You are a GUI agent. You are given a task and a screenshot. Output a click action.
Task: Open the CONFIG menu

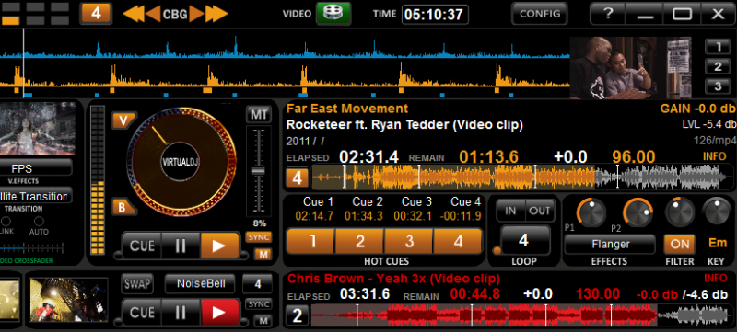click(539, 14)
